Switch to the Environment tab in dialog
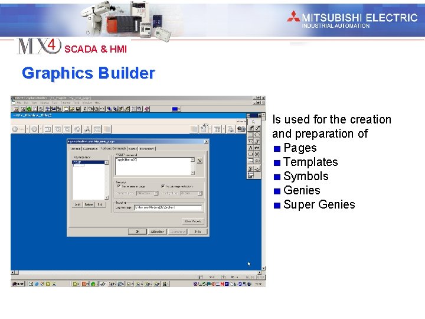 147,149
